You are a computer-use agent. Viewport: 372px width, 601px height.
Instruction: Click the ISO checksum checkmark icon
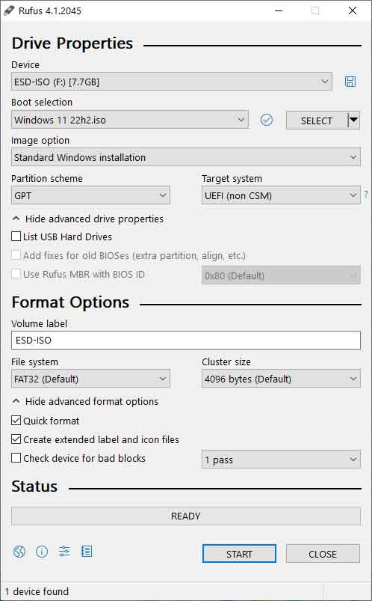click(267, 120)
